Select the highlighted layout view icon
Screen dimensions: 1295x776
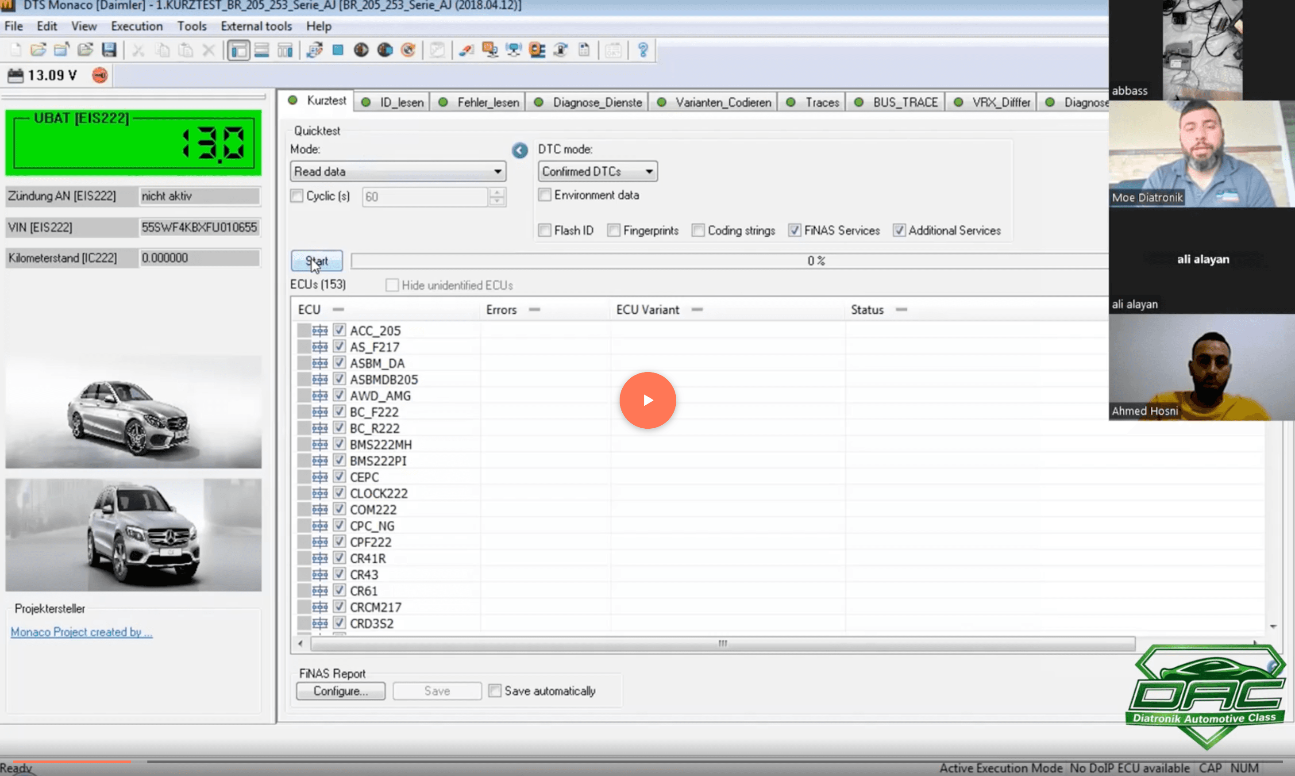pyautogui.click(x=239, y=51)
